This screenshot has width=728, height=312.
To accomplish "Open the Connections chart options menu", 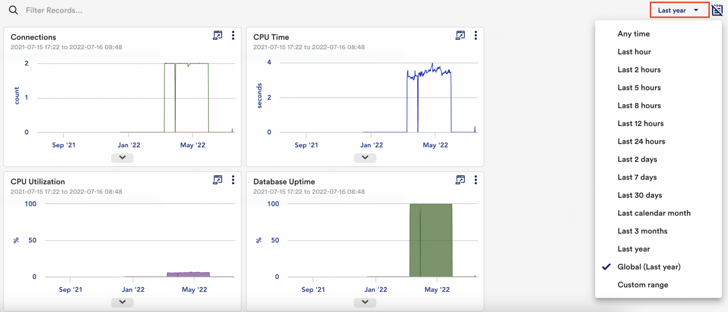I will pos(233,35).
